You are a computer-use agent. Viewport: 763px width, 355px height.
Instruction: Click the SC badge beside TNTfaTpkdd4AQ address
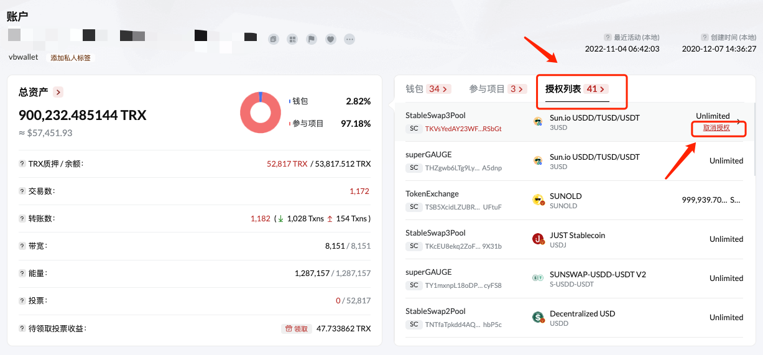click(x=414, y=325)
